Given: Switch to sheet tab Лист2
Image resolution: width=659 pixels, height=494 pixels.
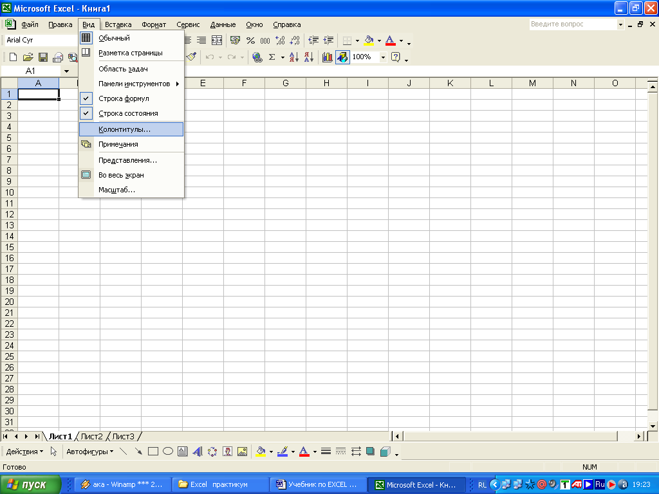Looking at the screenshot, I should pos(91,437).
